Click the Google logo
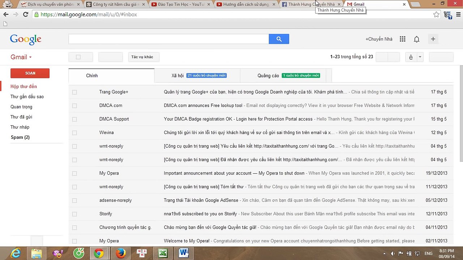This screenshot has width=463, height=260. coord(26,39)
